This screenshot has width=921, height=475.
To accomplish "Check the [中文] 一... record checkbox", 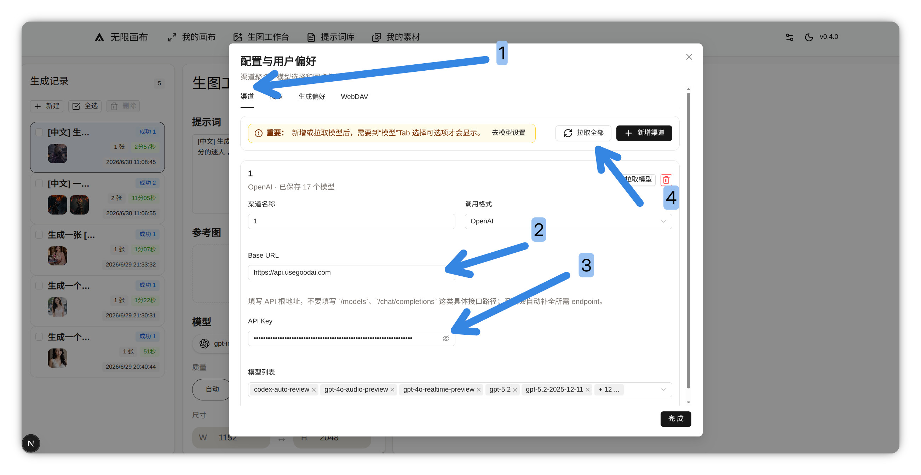I will click(39, 183).
